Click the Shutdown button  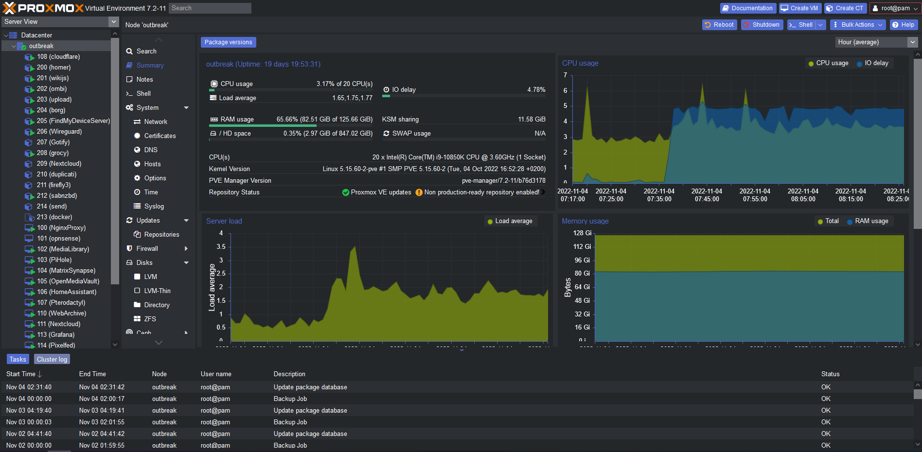[762, 25]
